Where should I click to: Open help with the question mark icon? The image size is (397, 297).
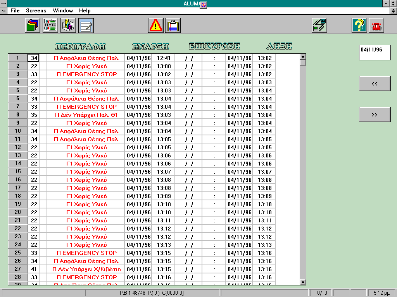(359, 26)
